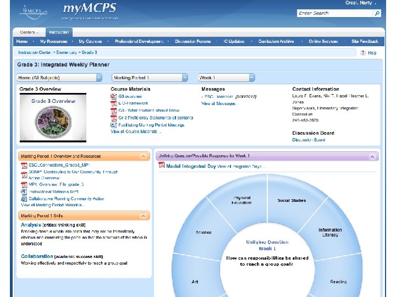Image resolution: width=396 pixels, height=297 pixels.
Task: Click document icon beside Instructional Materials MP1
Action: 24,192
